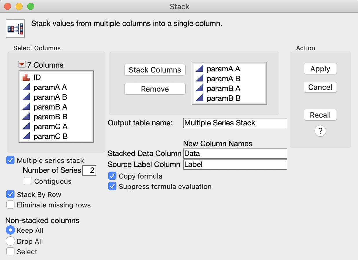This screenshot has height=260, width=358.
Task: Click Apply to run the stack
Action: point(320,69)
